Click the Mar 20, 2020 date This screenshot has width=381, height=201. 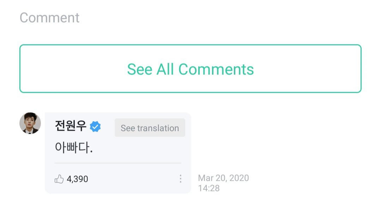[223, 178]
